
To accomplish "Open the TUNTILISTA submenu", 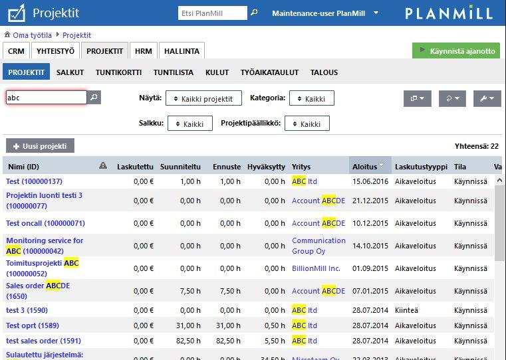I will pyautogui.click(x=174, y=72).
